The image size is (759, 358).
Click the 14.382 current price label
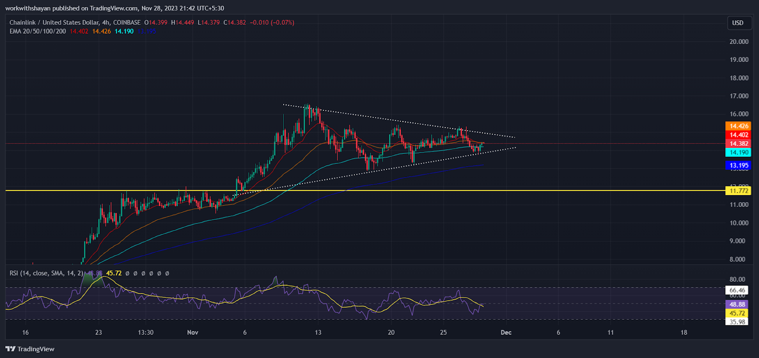[738, 143]
